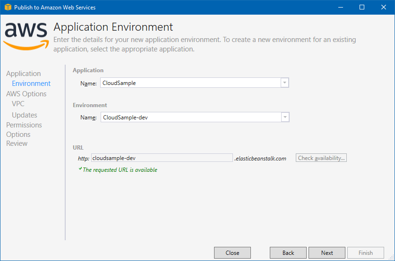Select Application step in sidebar
Image resolution: width=395 pixels, height=261 pixels.
click(x=24, y=74)
